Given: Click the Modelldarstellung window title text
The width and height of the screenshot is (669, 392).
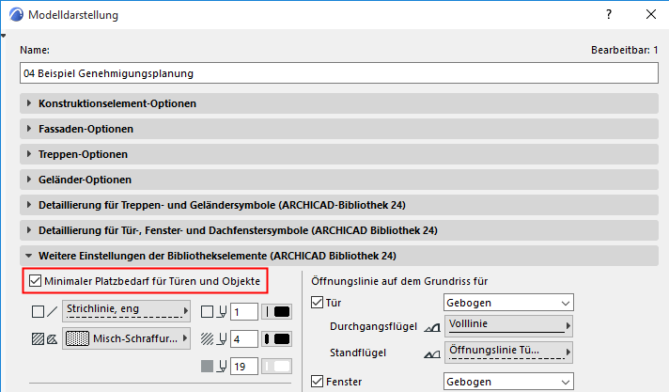Looking at the screenshot, I should point(73,15).
